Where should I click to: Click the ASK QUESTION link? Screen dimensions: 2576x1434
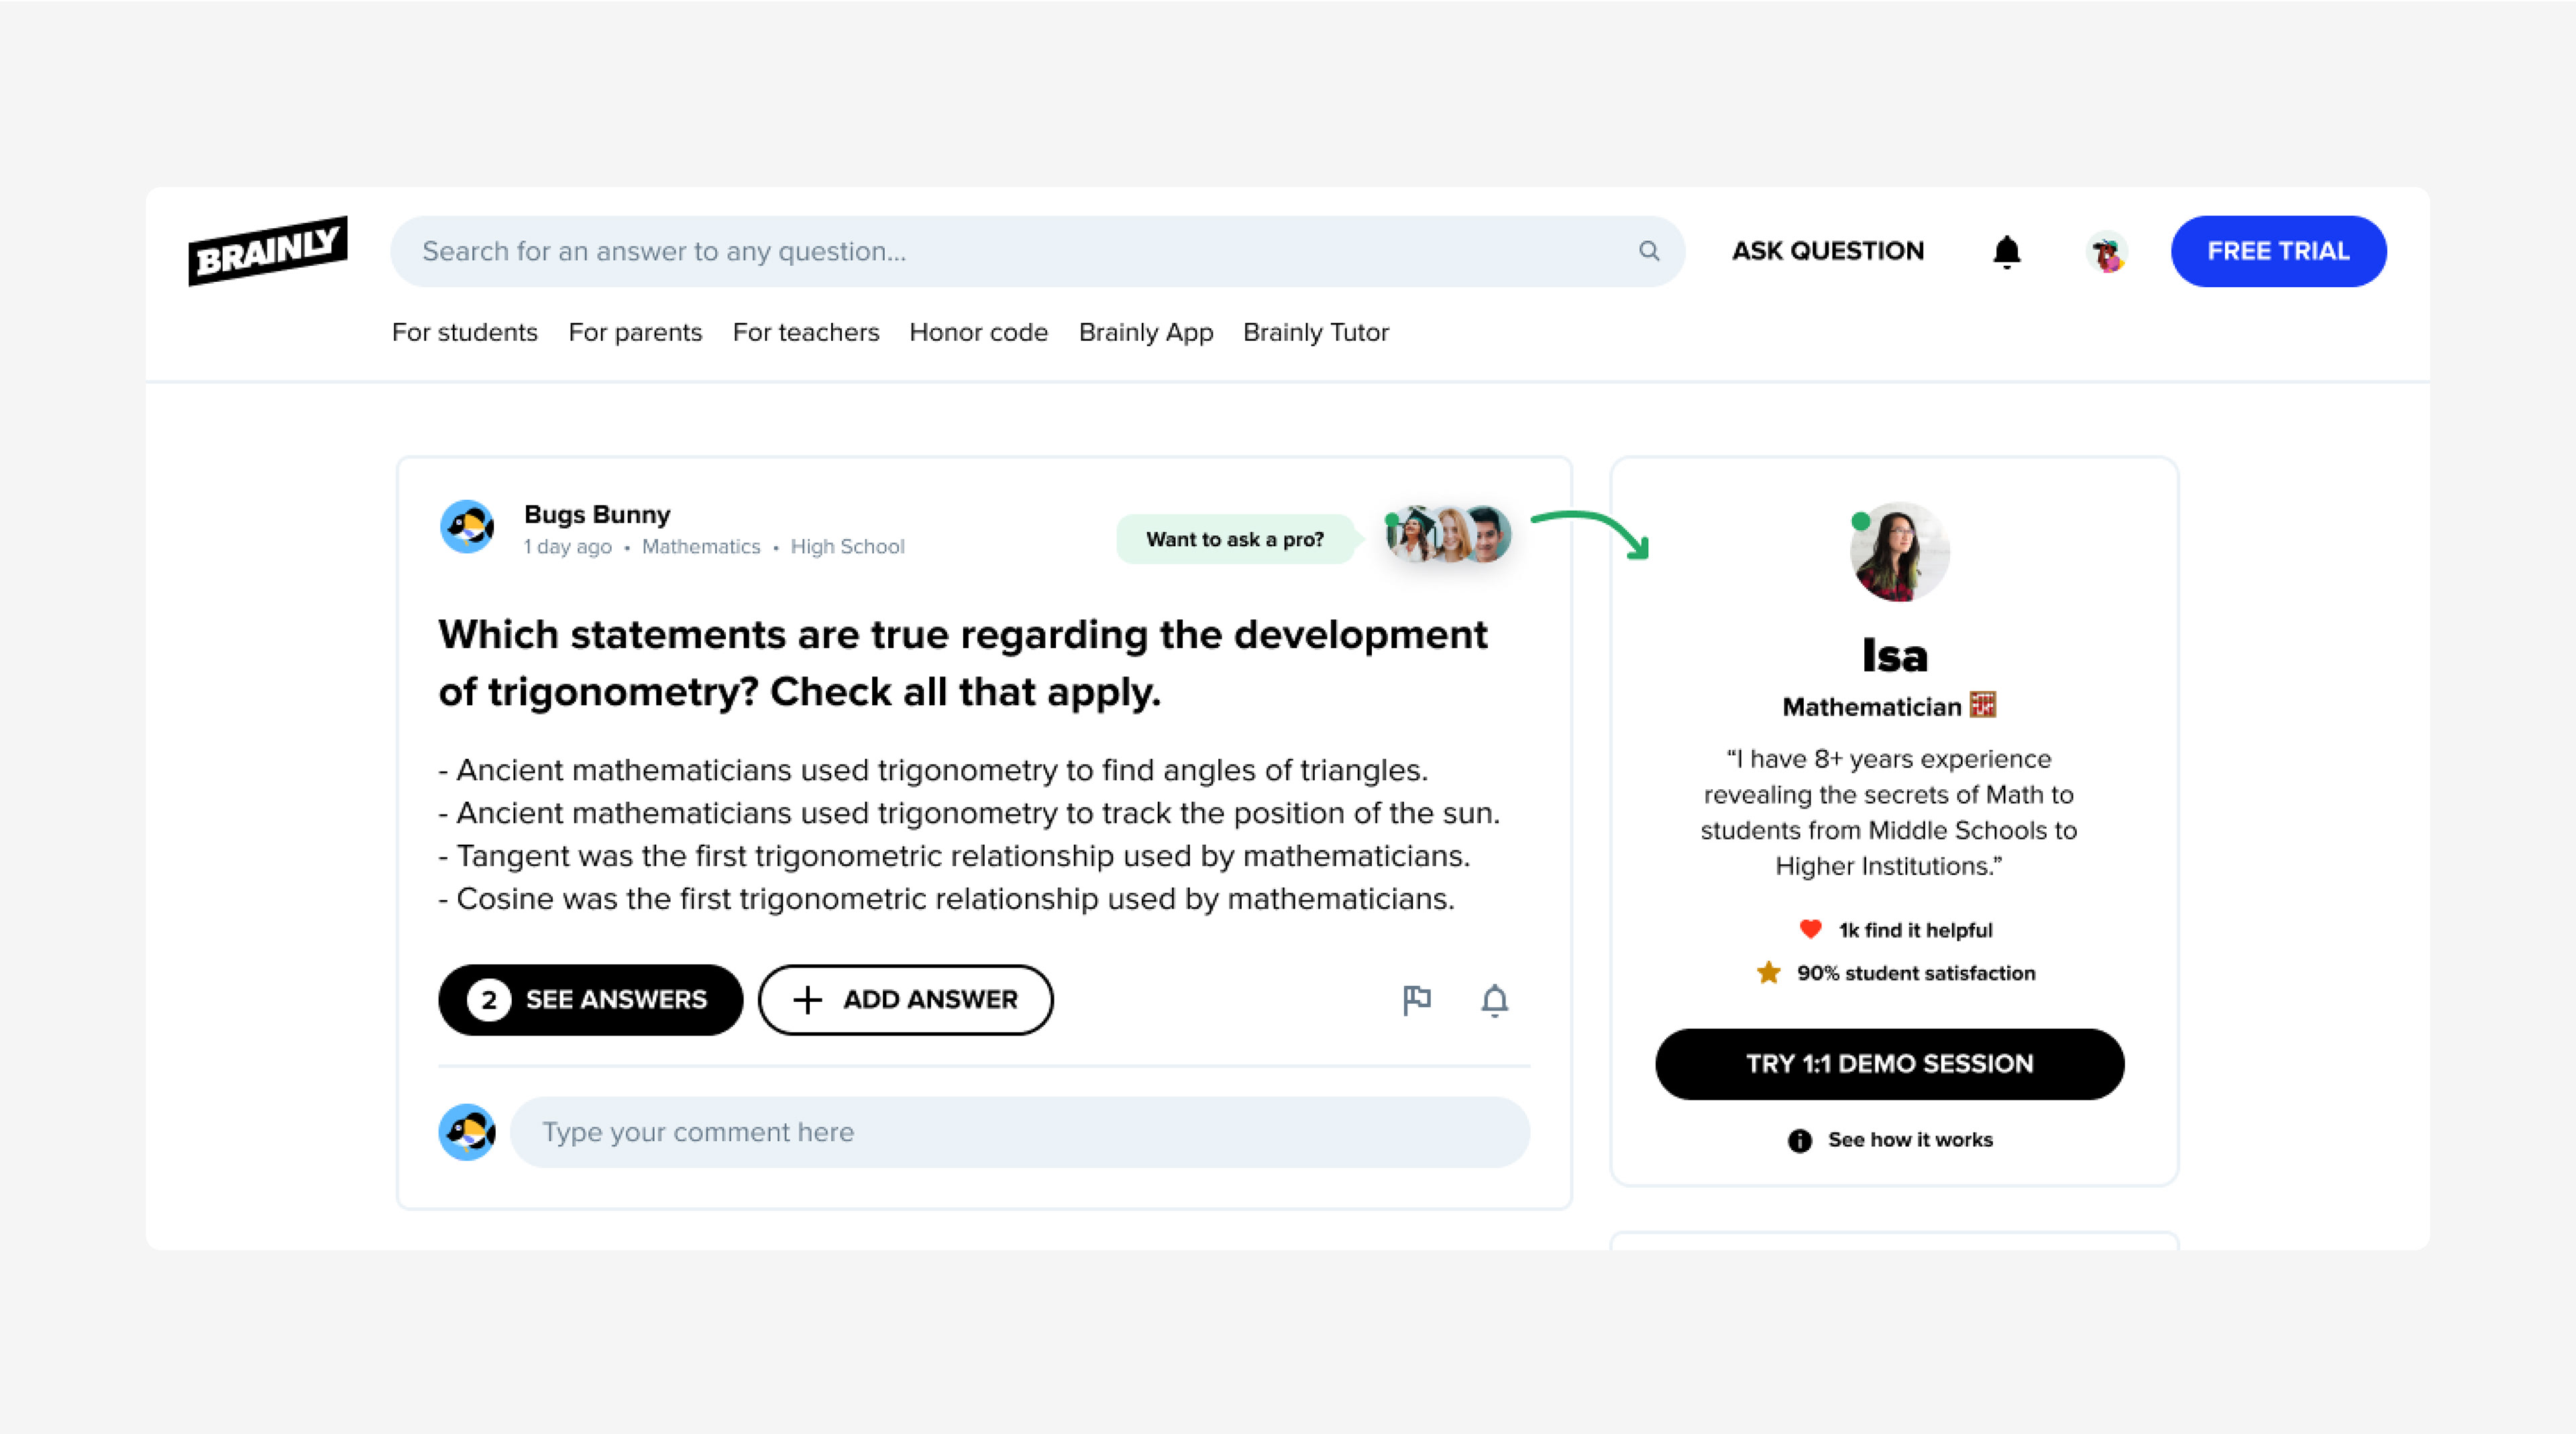1827,251
